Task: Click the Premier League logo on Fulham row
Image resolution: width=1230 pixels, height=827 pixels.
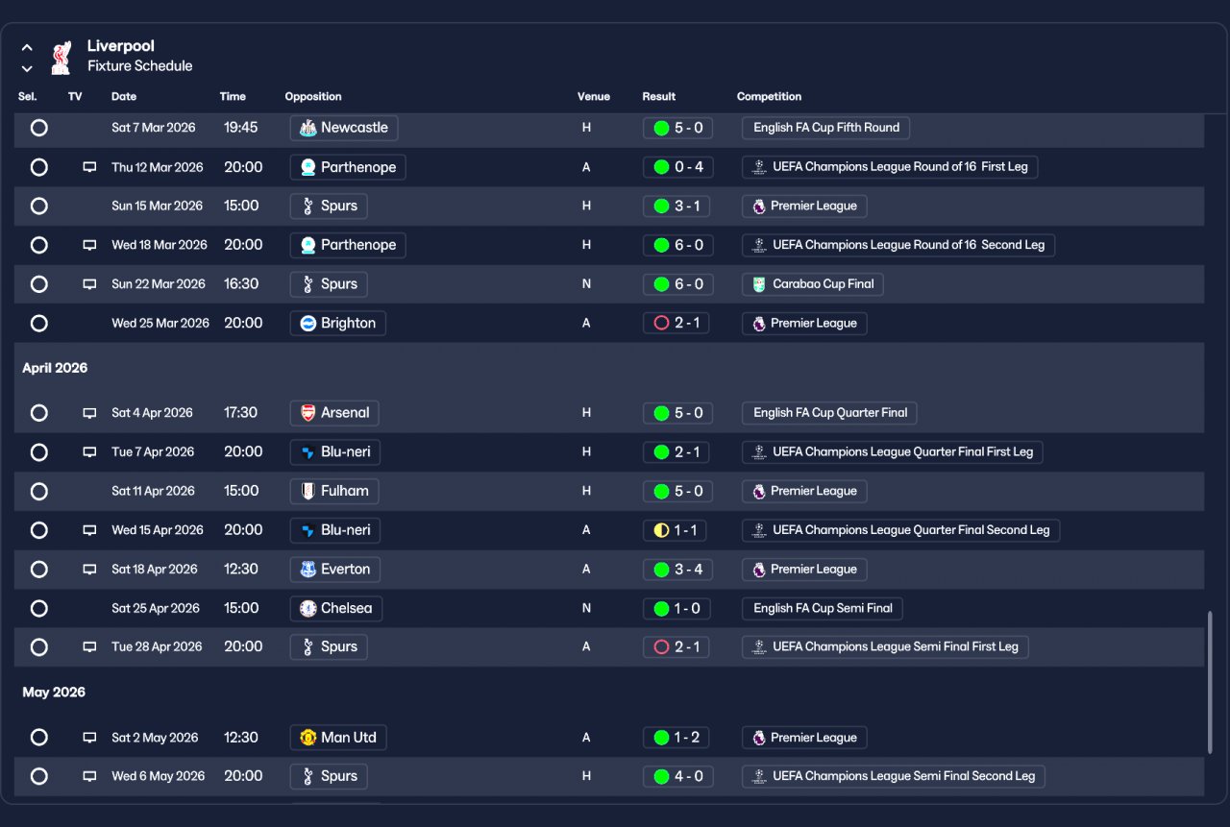Action: pyautogui.click(x=759, y=491)
